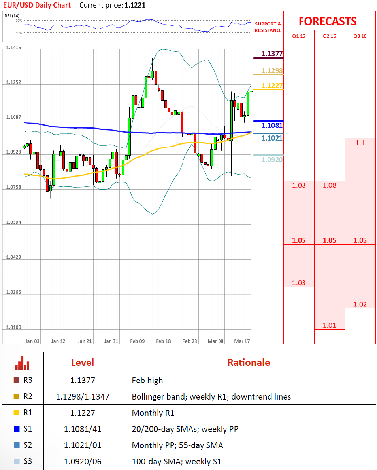This screenshot has height=470, width=377.
Task: Click the S3 light blue swatch
Action: [16, 461]
